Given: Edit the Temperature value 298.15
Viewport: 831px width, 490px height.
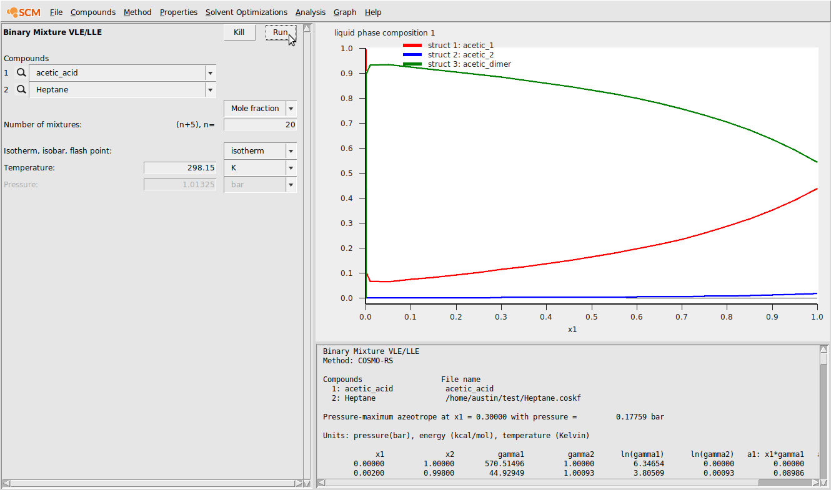Looking at the screenshot, I should 180,168.
